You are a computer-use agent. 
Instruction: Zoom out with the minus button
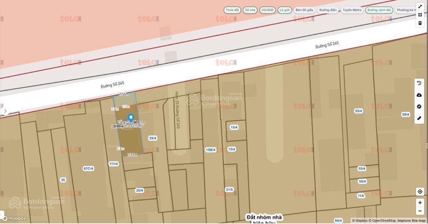[420, 211]
